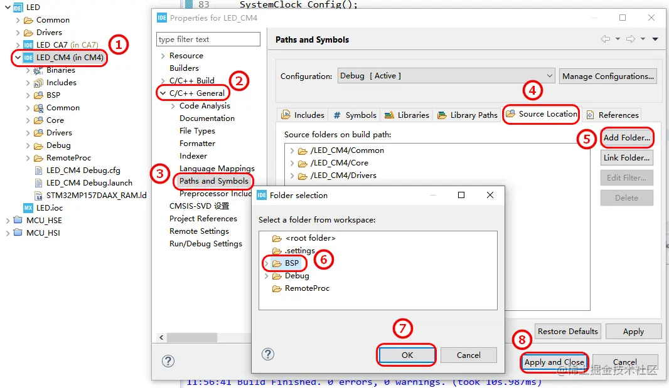Open the Source Location tab

click(541, 114)
